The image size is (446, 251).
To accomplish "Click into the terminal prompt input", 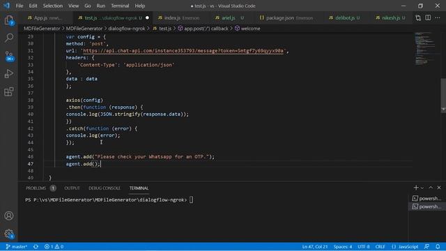I will (x=191, y=200).
